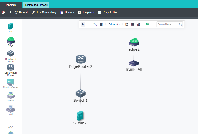Open the Layout dropdown menu
Image resolution: width=198 pixels, height=134 pixels.
(x=114, y=24)
